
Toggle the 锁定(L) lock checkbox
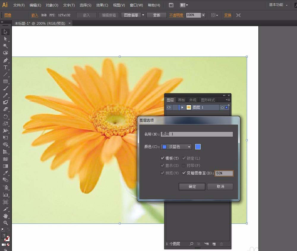point(184,158)
